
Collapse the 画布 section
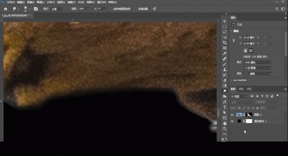click(232, 31)
